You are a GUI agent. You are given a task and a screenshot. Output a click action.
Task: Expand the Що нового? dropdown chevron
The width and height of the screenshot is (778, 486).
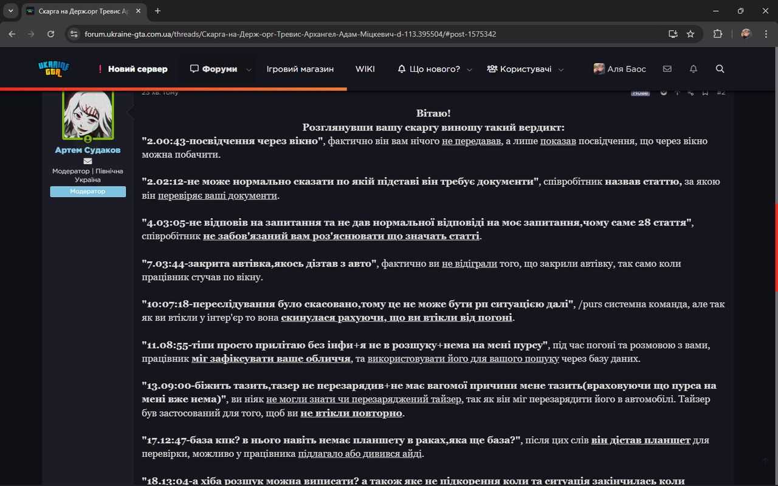click(469, 70)
